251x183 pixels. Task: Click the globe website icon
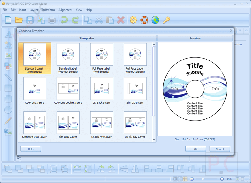click(155, 20)
